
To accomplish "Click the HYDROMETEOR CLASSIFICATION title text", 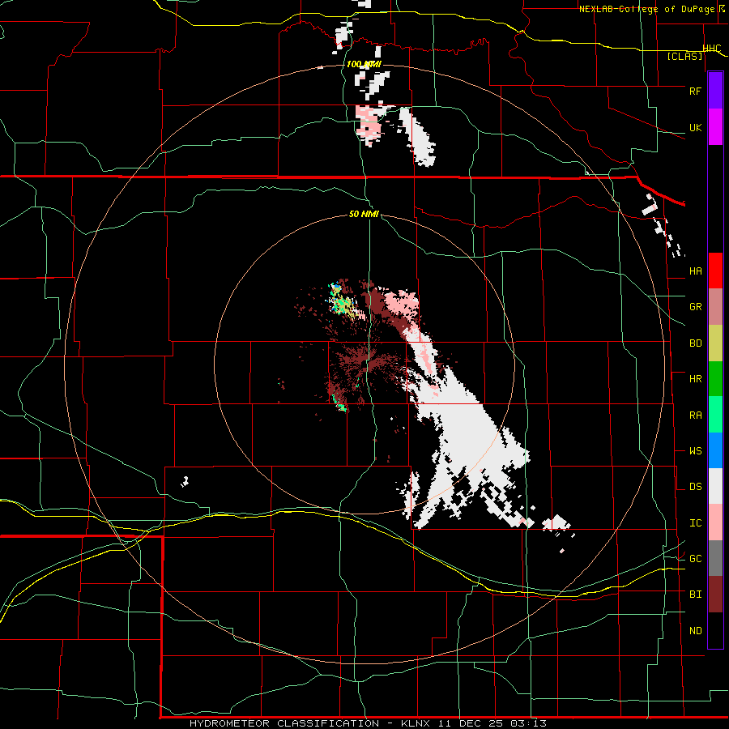I will (x=284, y=723).
